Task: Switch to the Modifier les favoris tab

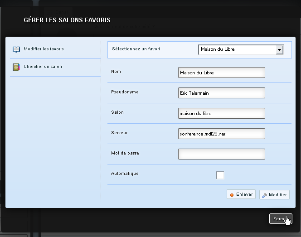Action: pyautogui.click(x=44, y=49)
